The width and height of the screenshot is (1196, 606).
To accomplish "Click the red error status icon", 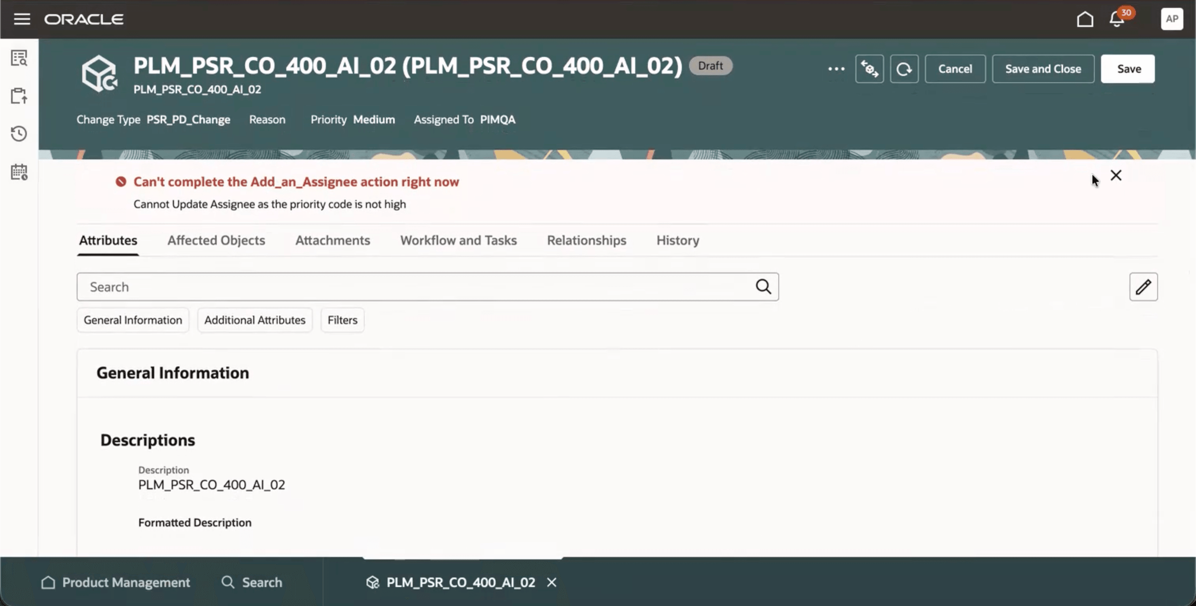I will [121, 182].
